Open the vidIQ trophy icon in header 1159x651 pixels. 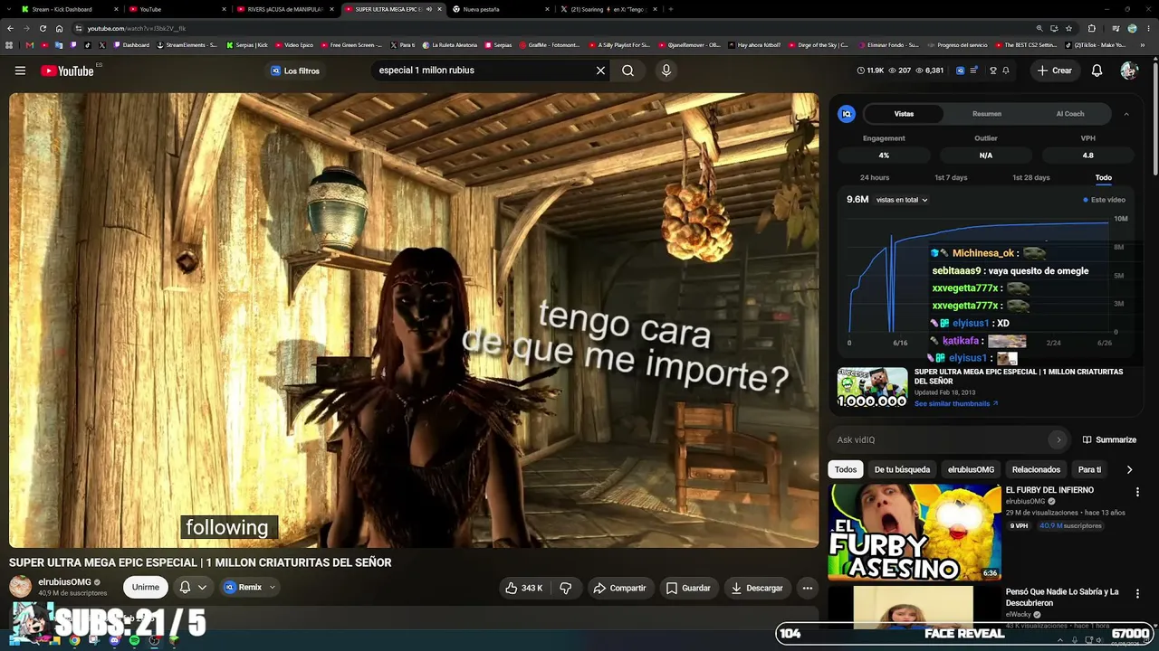[x=992, y=71]
